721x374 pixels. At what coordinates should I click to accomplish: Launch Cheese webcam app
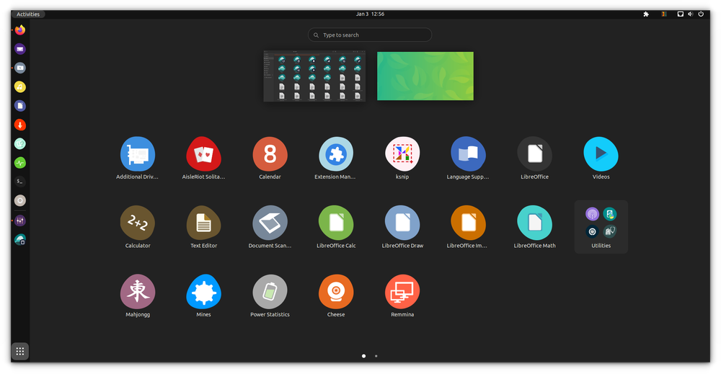coord(336,292)
